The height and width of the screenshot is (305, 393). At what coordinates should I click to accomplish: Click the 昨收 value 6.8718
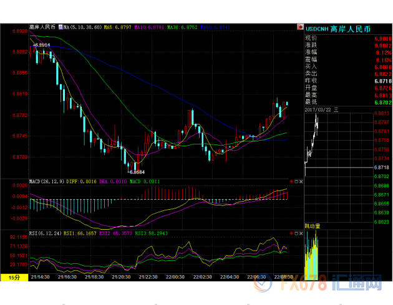coord(383,82)
